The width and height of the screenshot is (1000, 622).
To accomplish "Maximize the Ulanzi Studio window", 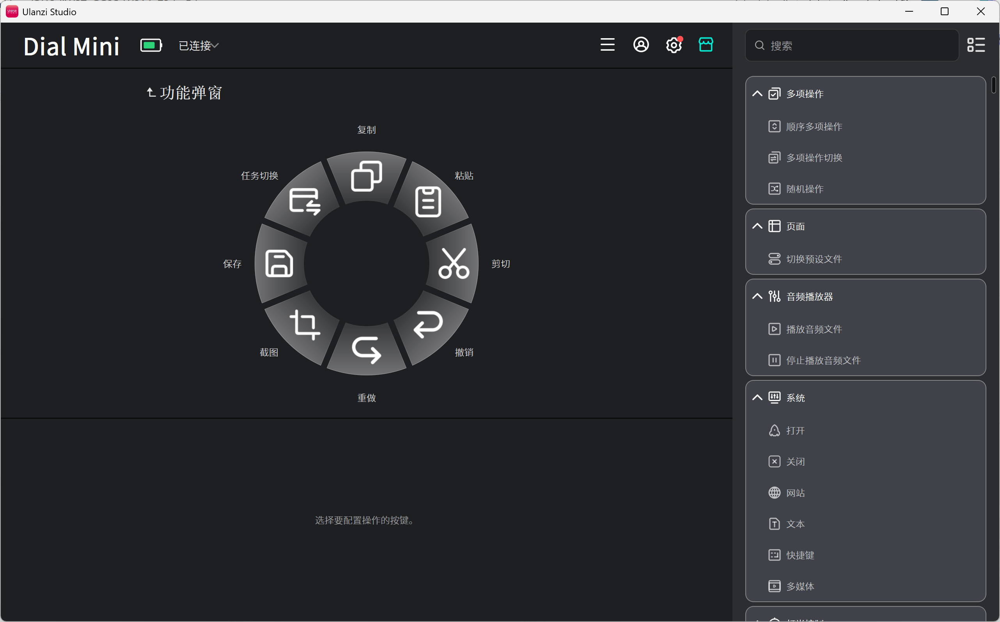I will click(x=944, y=12).
